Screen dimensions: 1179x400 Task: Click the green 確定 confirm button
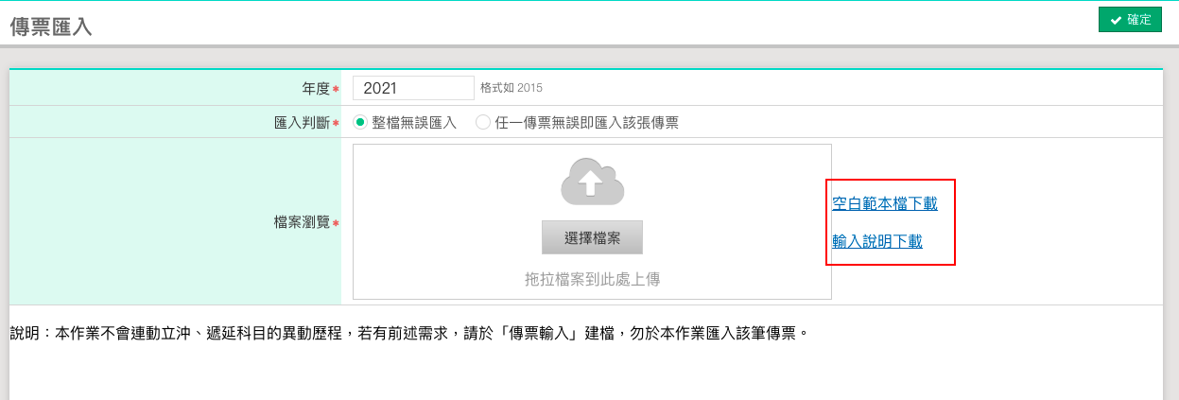click(1129, 20)
